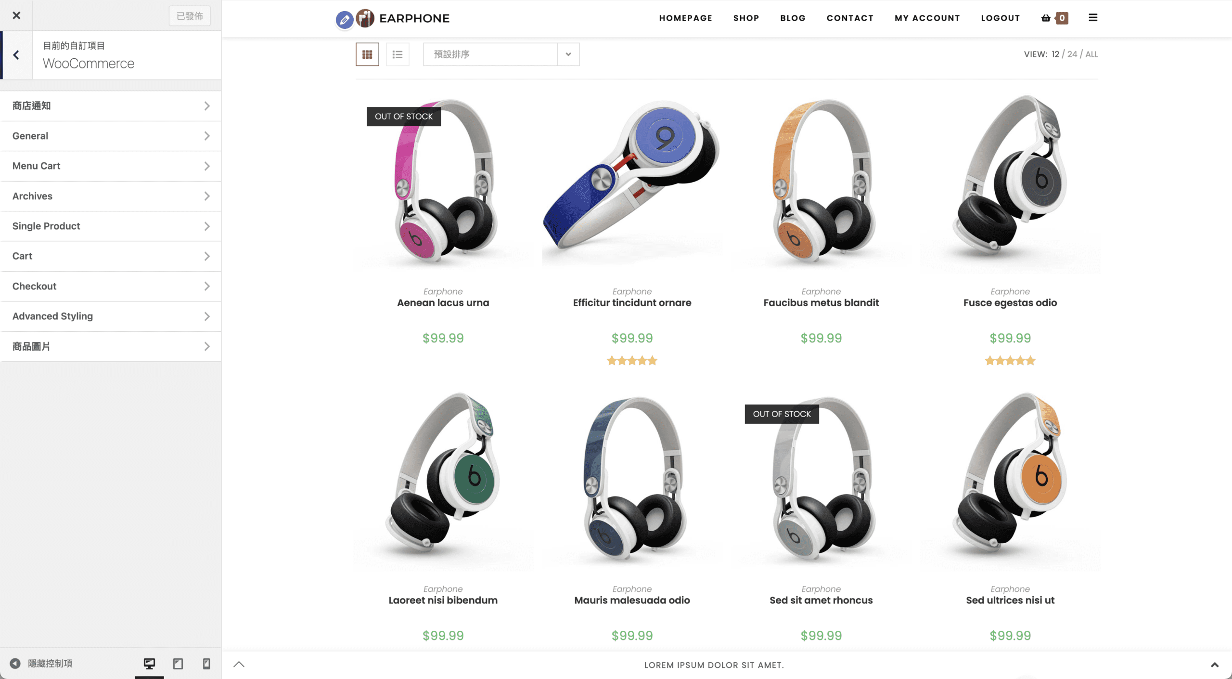The width and height of the screenshot is (1232, 679).
Task: Go back using the customizer back arrow
Action: [16, 55]
